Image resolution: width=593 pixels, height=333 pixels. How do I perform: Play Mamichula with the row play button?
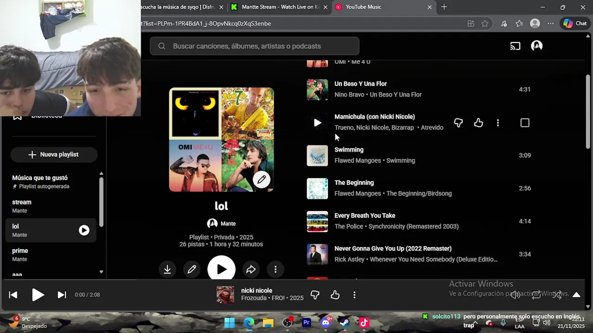[x=317, y=123]
